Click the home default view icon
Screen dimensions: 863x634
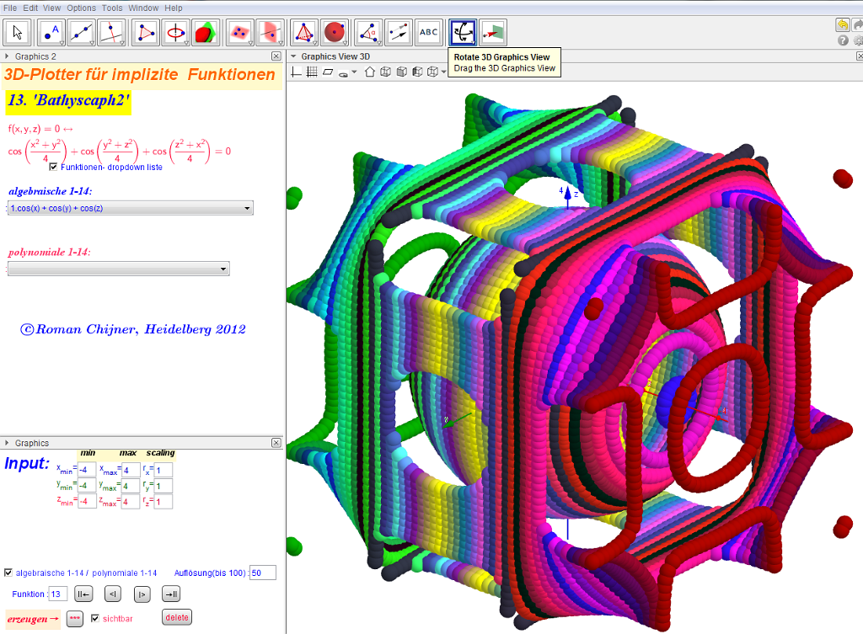click(x=369, y=72)
